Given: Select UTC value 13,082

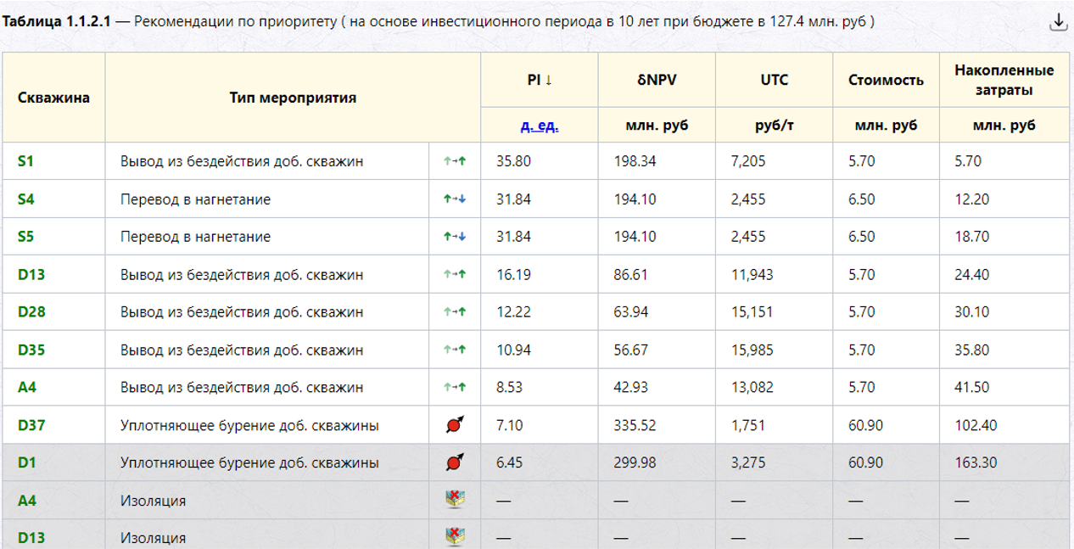Looking at the screenshot, I should 752,387.
